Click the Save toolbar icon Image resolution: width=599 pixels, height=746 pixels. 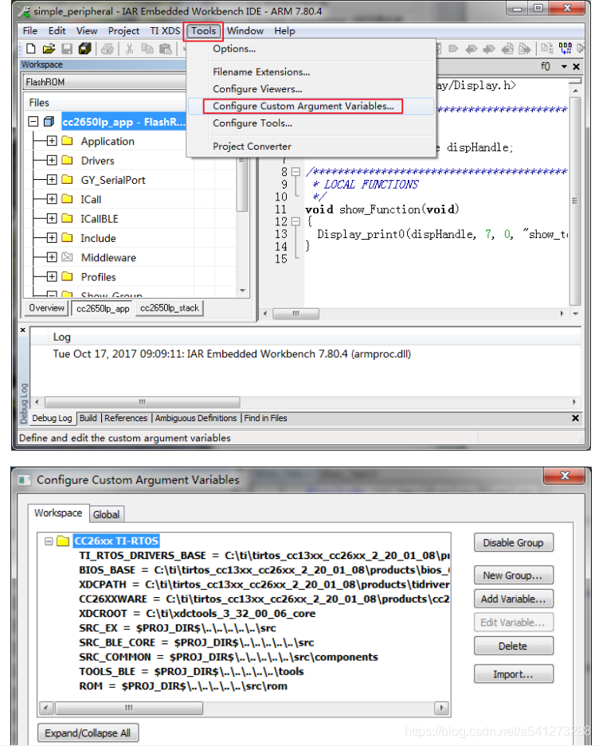(x=67, y=49)
